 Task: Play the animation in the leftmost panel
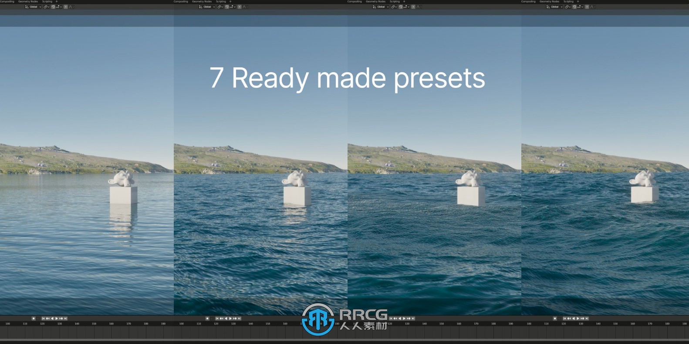pyautogui.click(x=57, y=318)
